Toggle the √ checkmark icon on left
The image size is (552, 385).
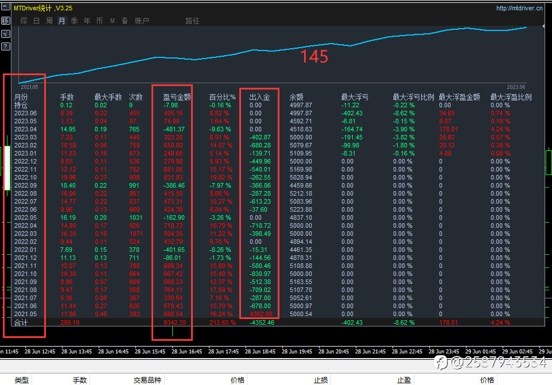pos(6,34)
